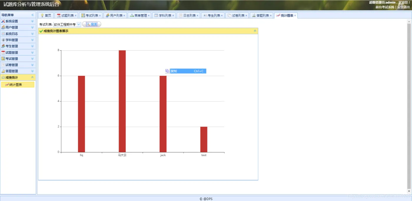The width and height of the screenshot is (412, 201).
Task: Click the 试卷管理 page icon
Action: (3, 65)
